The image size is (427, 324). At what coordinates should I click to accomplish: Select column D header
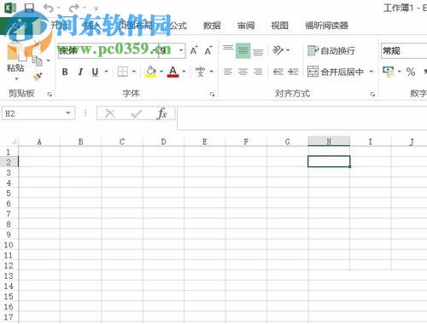(x=163, y=142)
